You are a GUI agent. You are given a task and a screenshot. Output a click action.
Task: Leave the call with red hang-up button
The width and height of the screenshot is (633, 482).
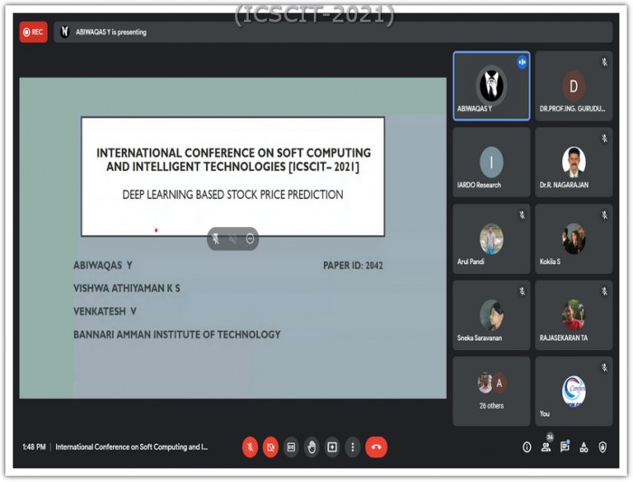click(x=376, y=447)
